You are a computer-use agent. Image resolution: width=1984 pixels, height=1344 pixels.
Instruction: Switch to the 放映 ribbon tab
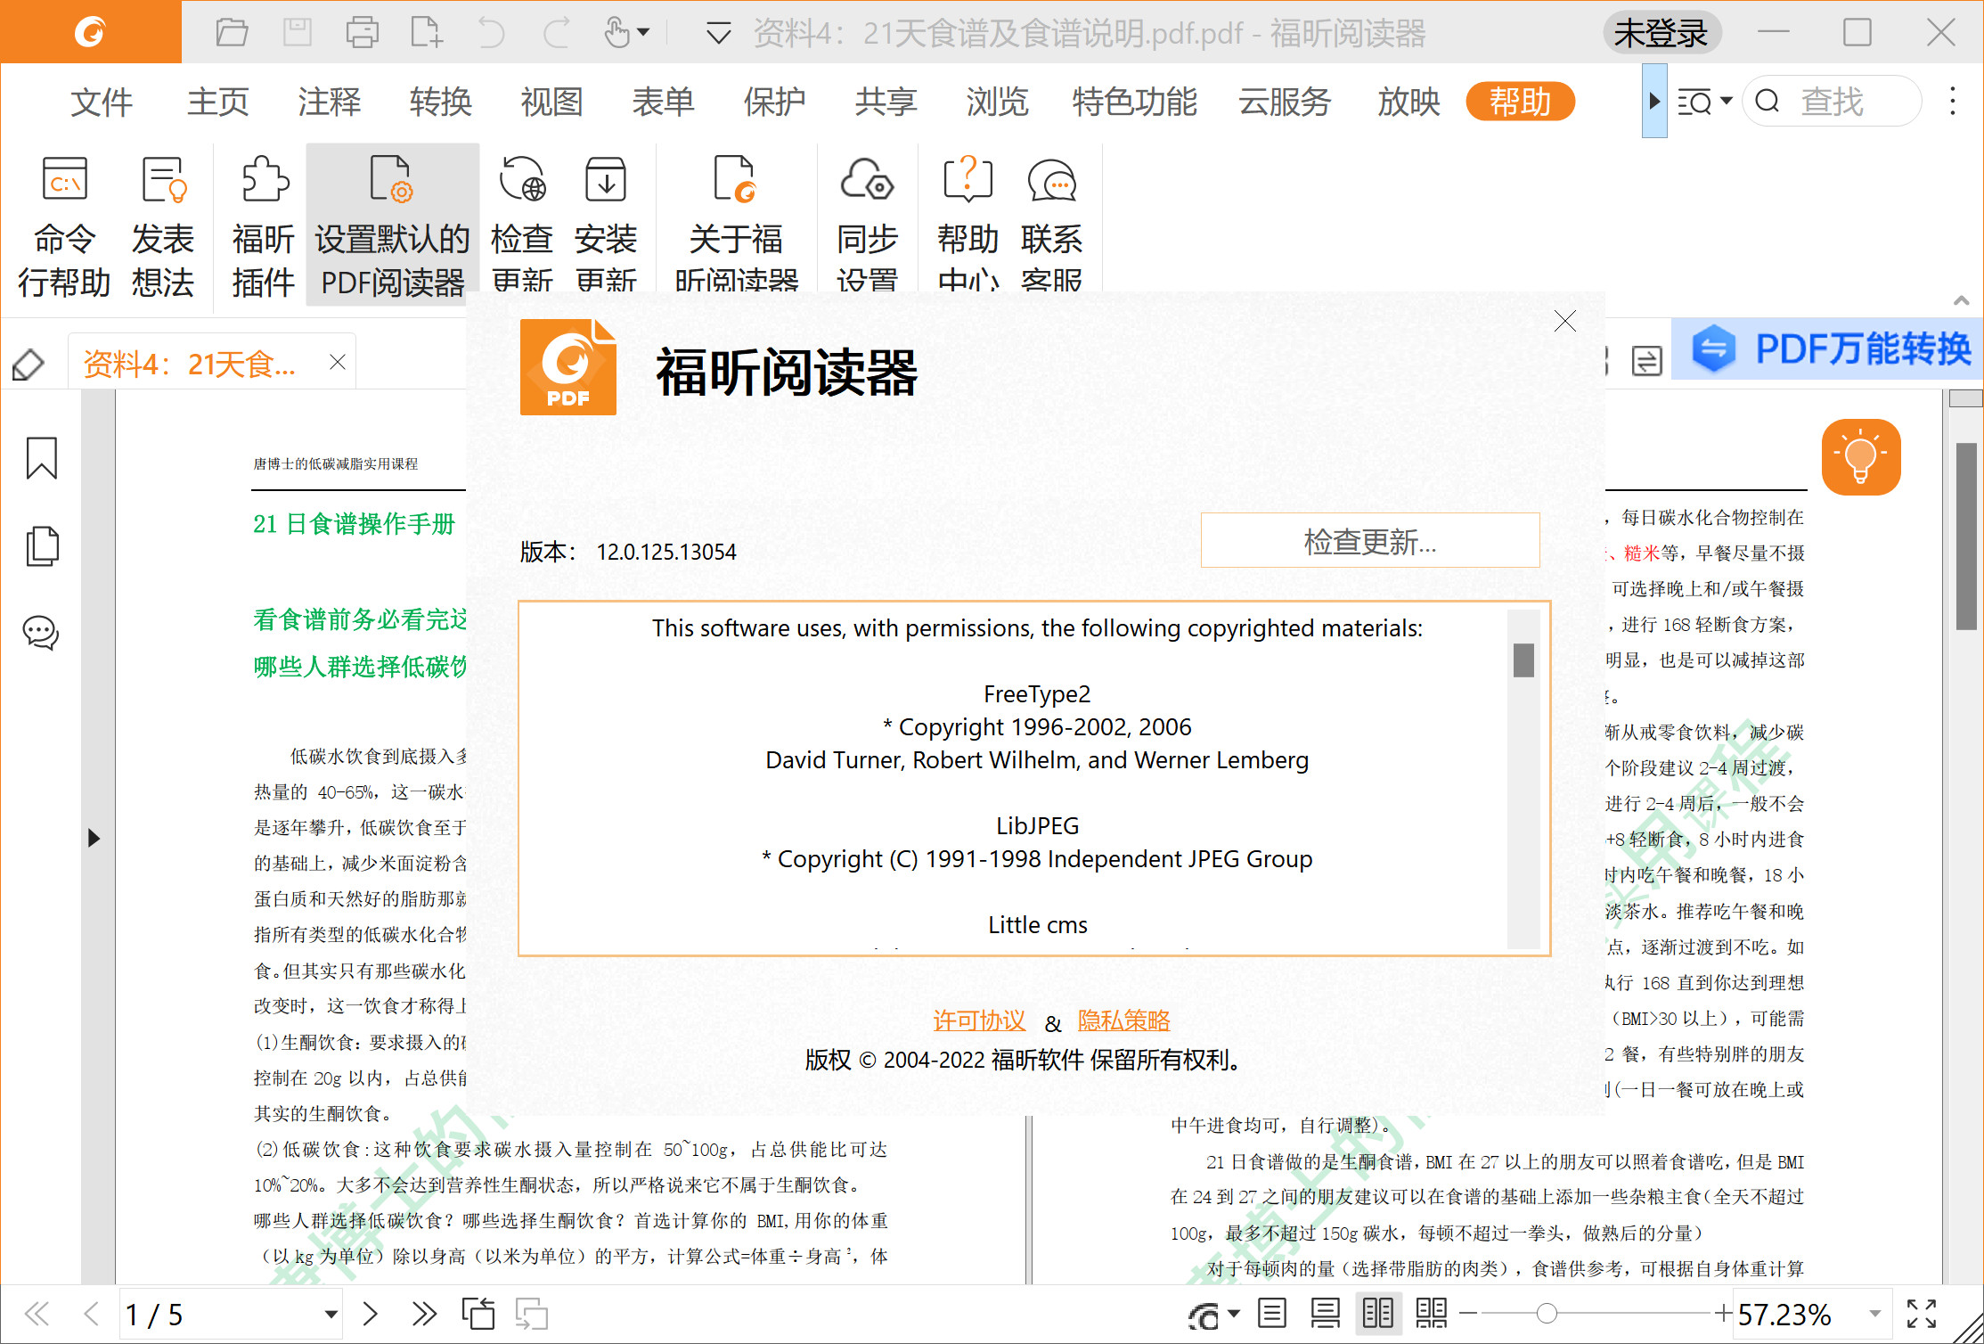coord(1408,102)
